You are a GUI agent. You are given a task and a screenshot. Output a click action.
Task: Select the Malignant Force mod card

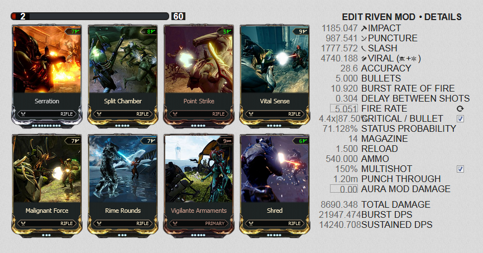pos(47,186)
